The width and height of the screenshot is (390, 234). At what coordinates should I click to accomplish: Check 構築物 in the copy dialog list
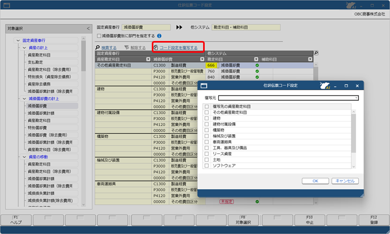206,130
